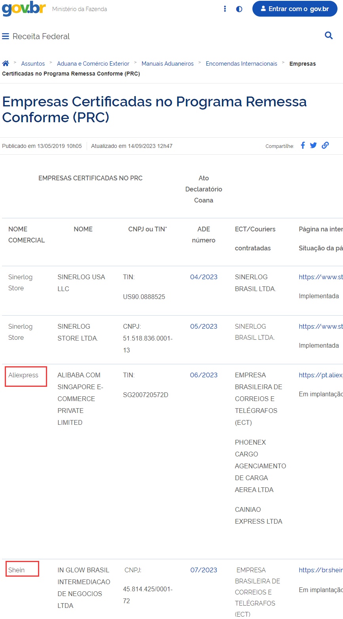
Task: Open the gov.br logo homepage
Action: pyautogui.click(x=24, y=9)
